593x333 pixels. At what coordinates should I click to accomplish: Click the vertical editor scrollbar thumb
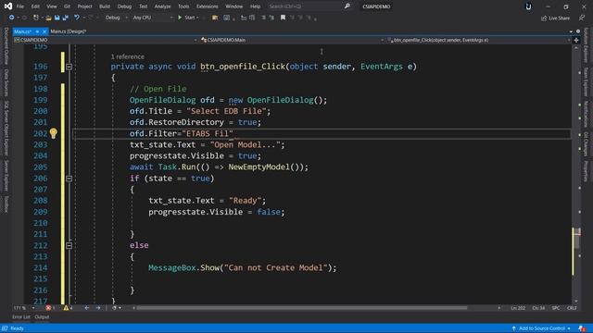click(x=575, y=238)
